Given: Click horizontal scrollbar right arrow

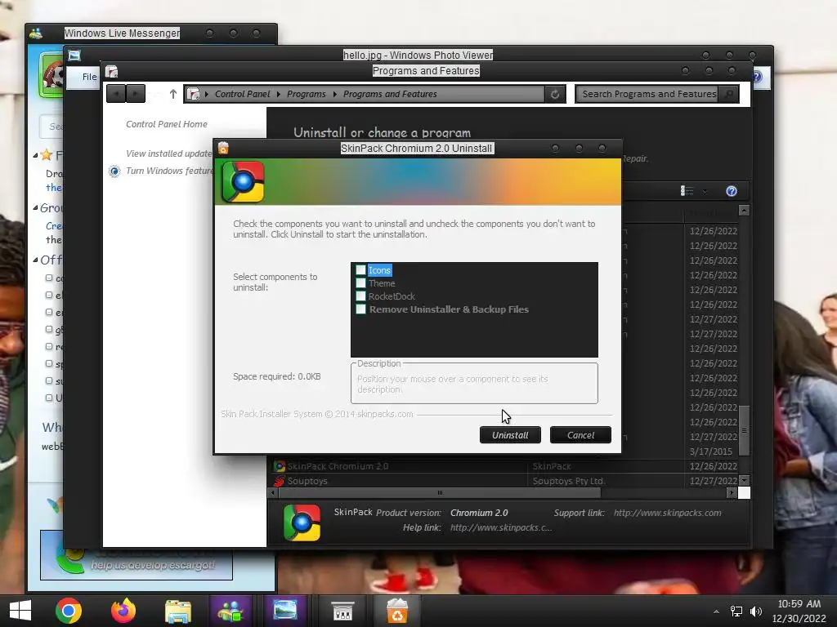Looking at the screenshot, I should pos(732,492).
